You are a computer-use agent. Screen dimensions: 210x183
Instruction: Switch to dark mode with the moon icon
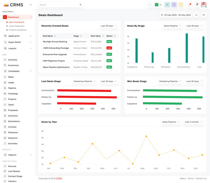tap(161, 5)
